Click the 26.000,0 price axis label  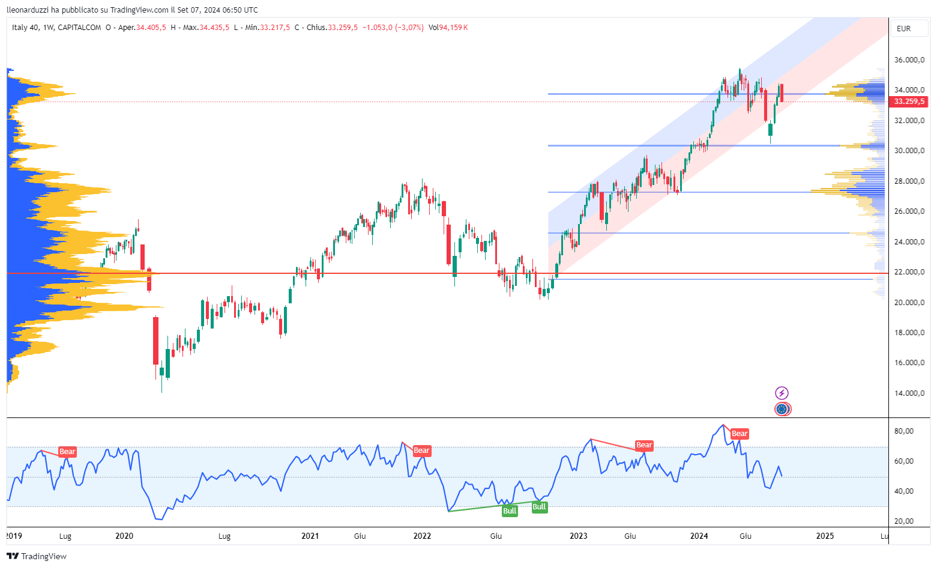909,211
